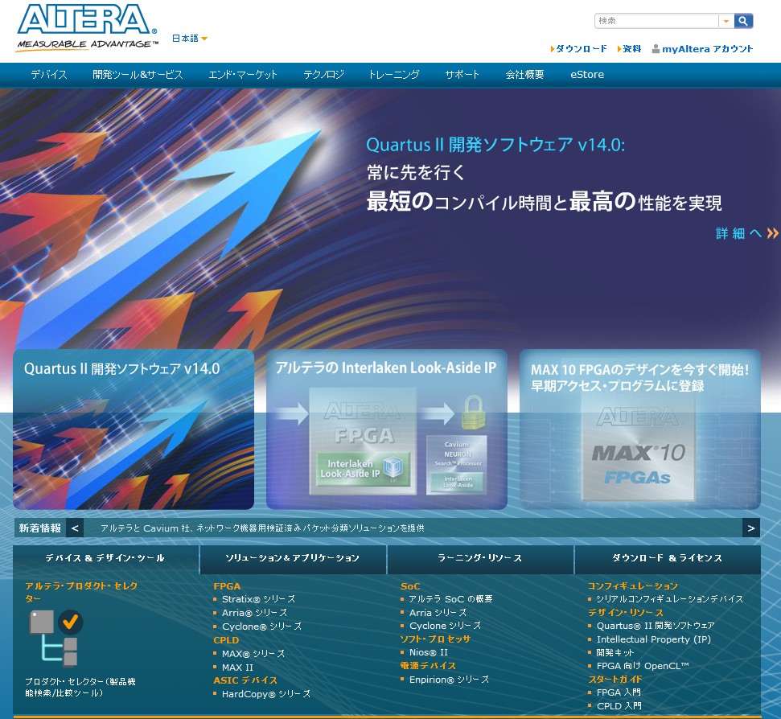
Task: Open the 日本語 language dropdown
Action: tap(190, 39)
